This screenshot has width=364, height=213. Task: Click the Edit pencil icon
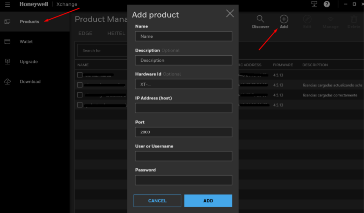click(x=307, y=19)
